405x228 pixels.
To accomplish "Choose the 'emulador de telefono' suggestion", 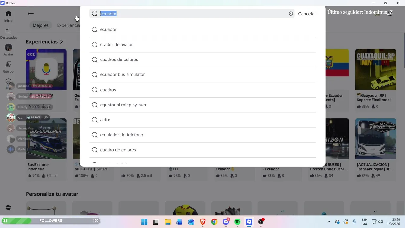I will point(202,135).
